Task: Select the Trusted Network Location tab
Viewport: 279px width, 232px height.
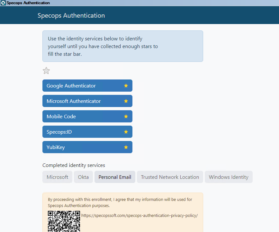Action: 170,177
